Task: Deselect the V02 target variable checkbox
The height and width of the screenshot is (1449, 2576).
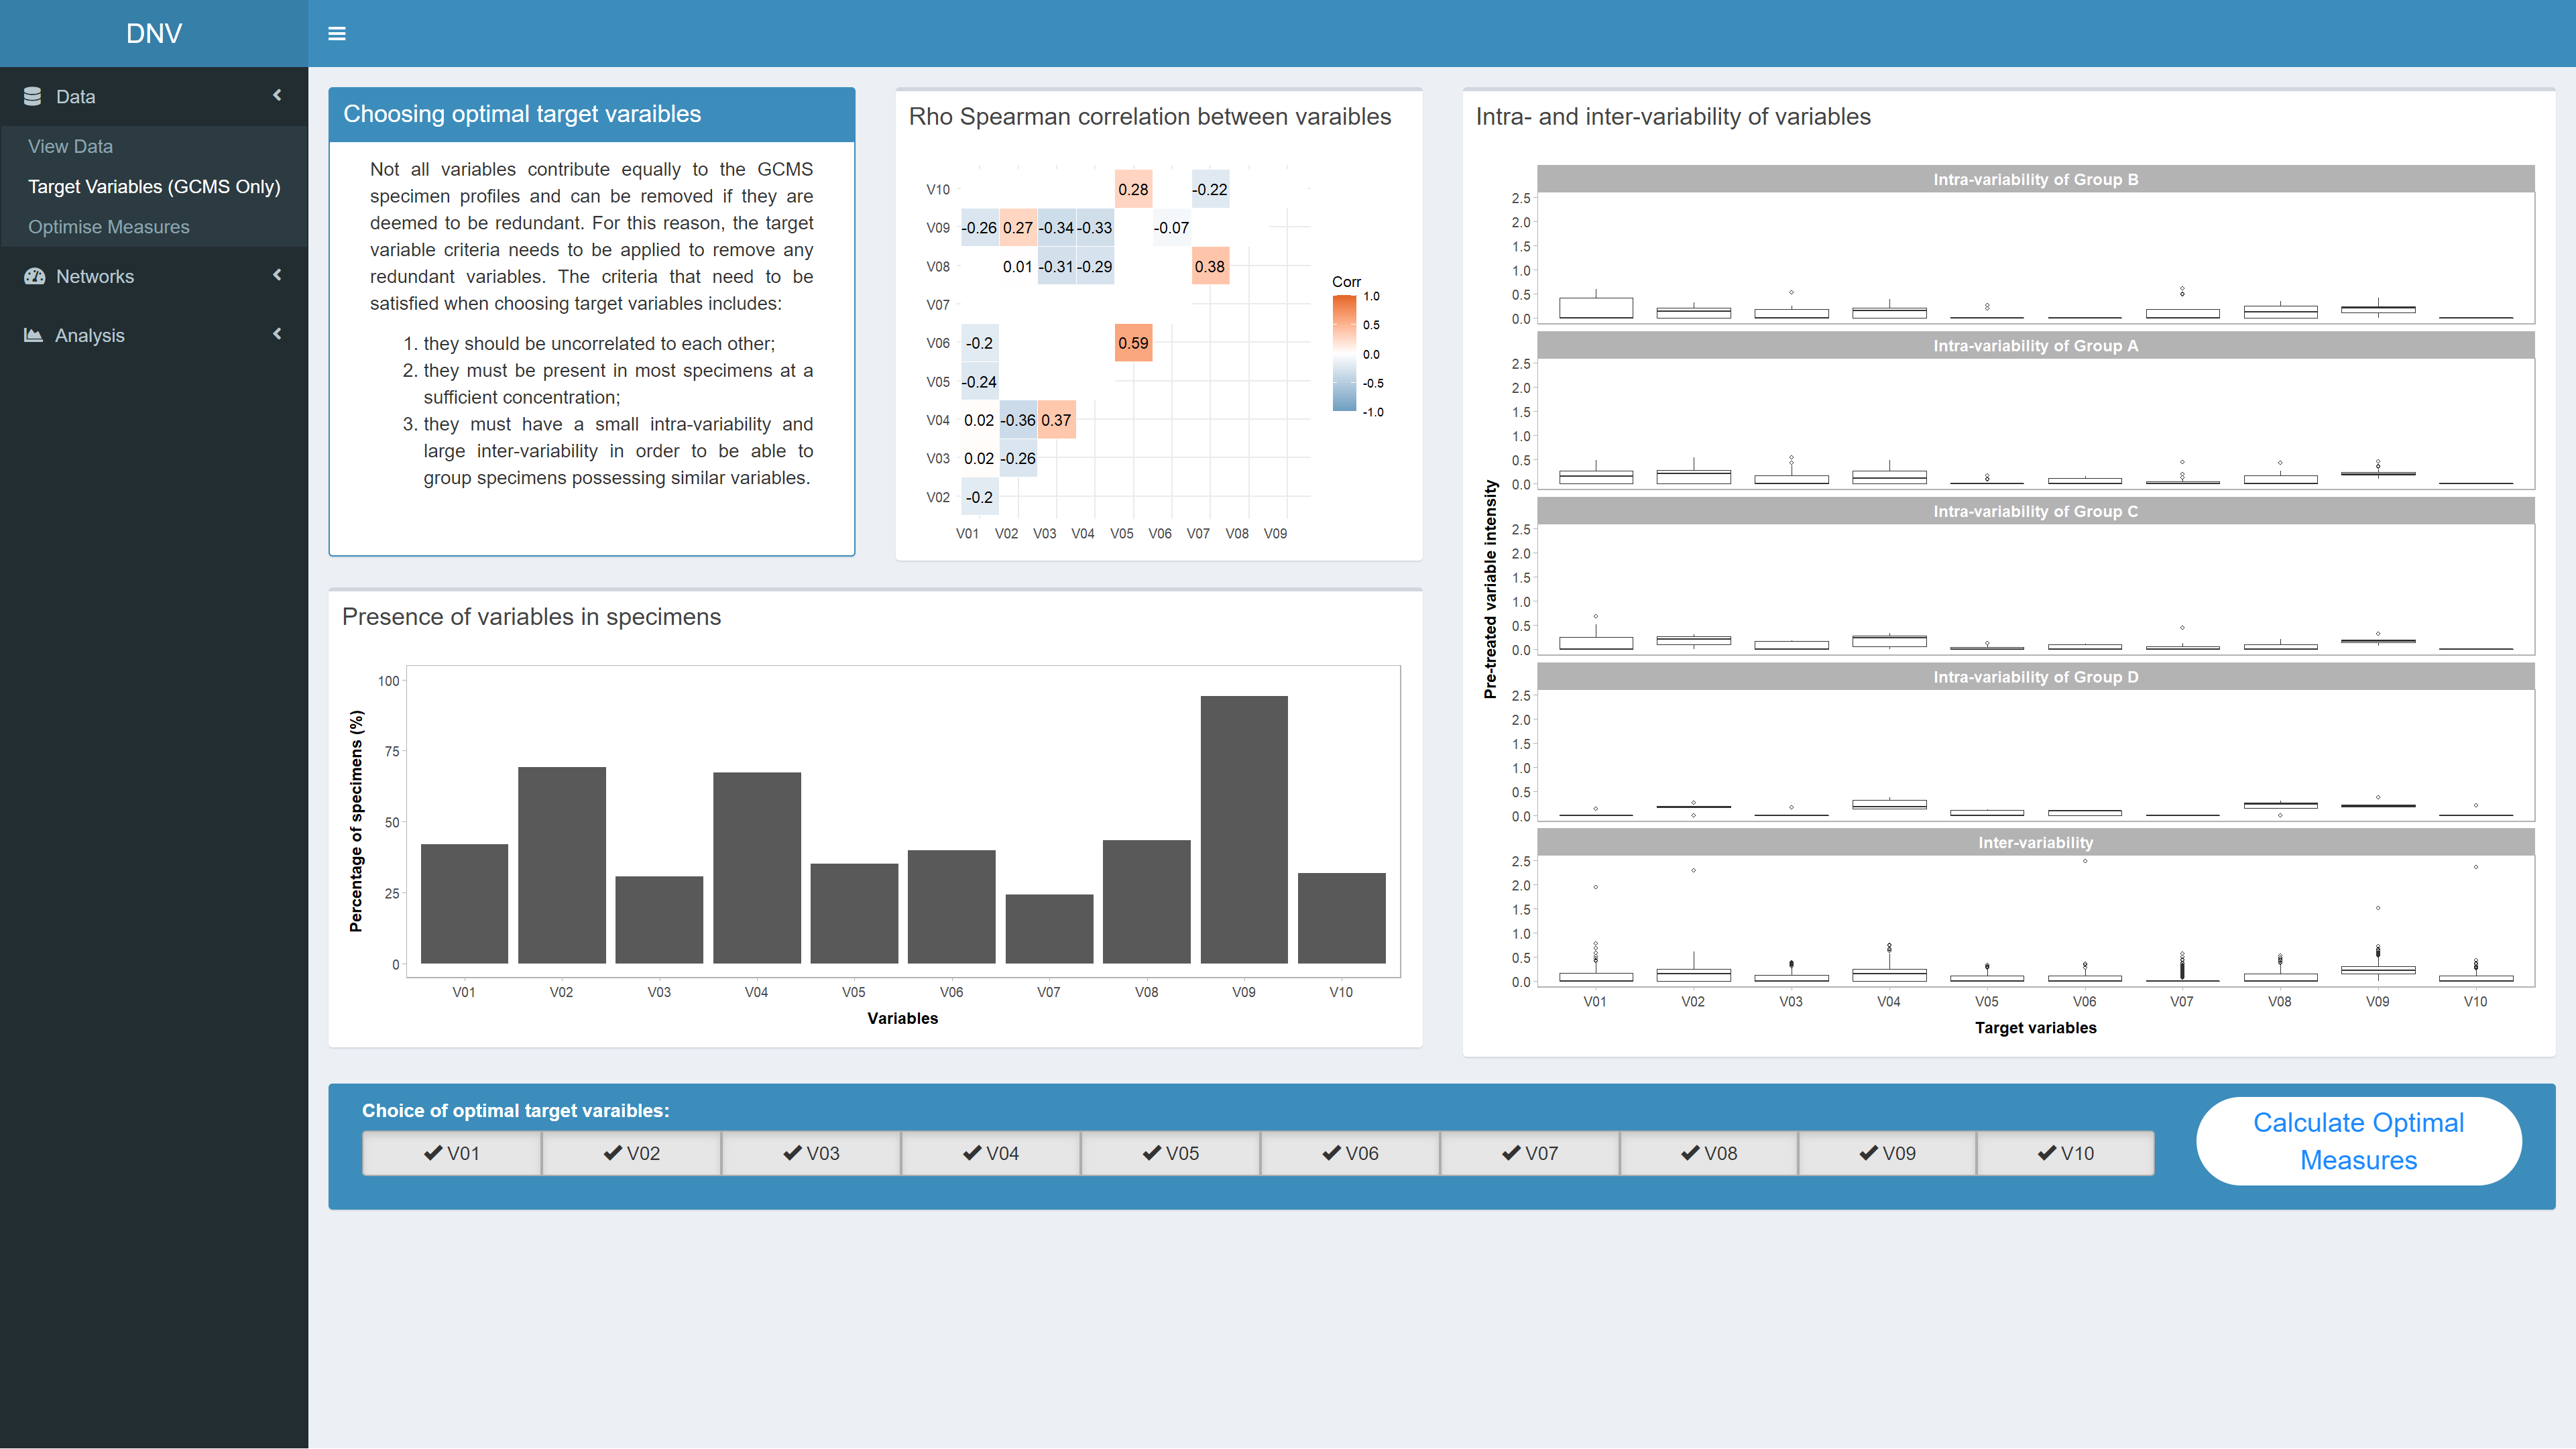Action: point(631,1153)
